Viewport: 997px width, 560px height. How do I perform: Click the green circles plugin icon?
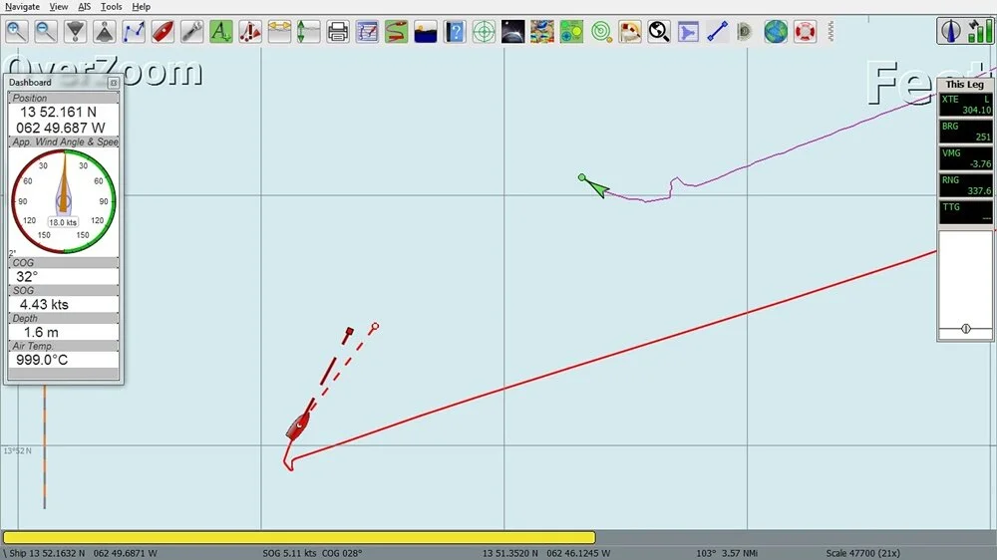pyautogui.click(x=571, y=31)
